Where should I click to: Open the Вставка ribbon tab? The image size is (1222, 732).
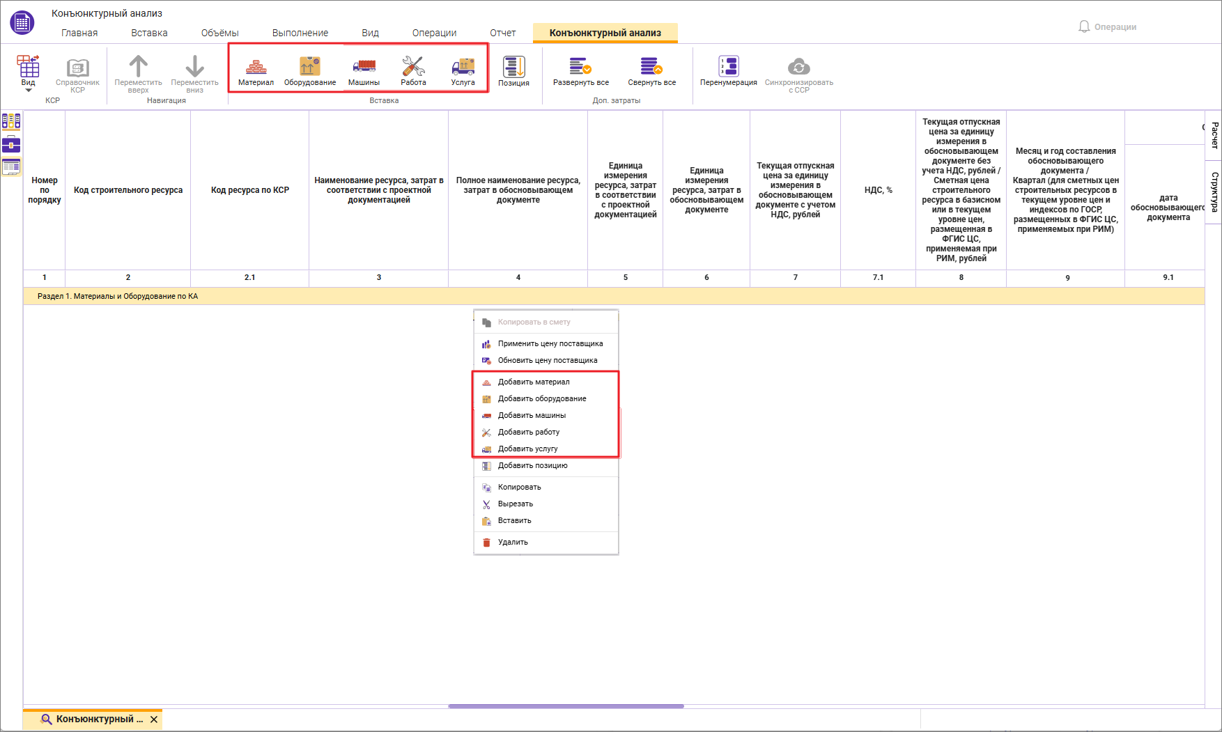click(149, 33)
